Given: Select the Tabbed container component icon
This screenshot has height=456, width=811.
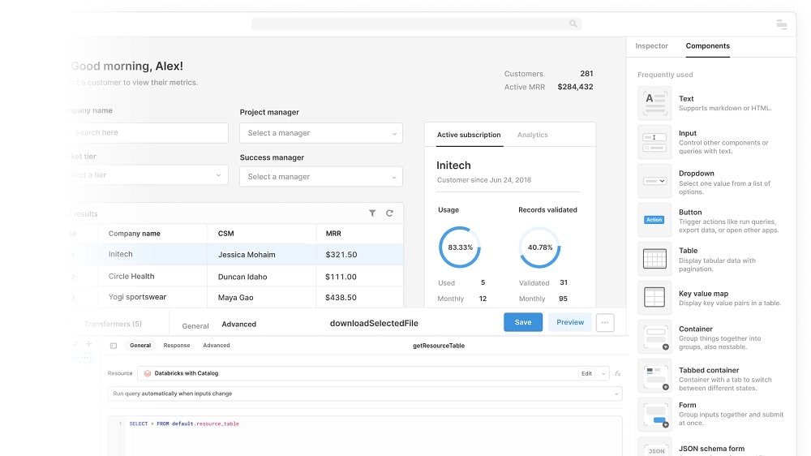Looking at the screenshot, I should 654,376.
